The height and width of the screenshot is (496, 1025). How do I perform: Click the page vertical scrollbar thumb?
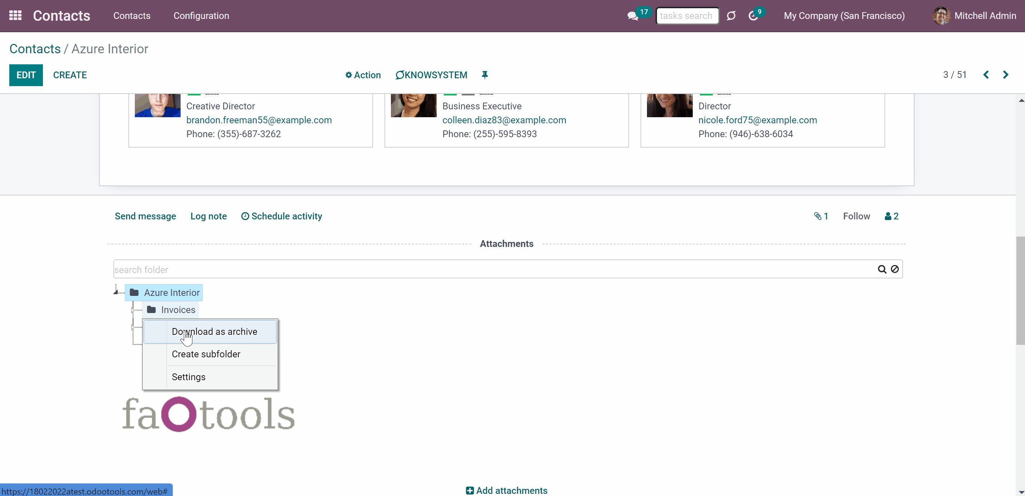(x=1020, y=290)
